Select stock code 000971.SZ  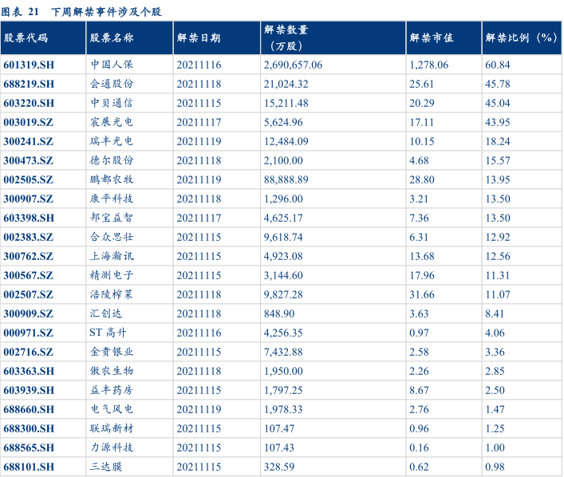pyautogui.click(x=29, y=333)
